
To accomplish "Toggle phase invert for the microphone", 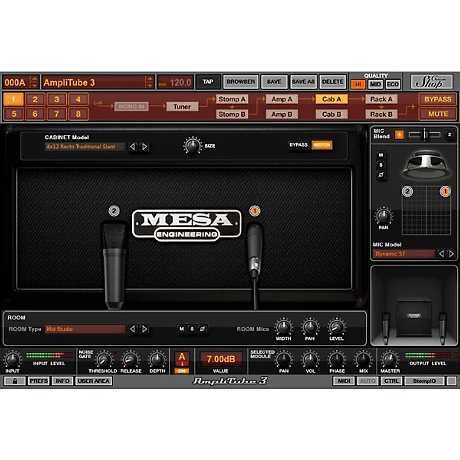I will (381, 174).
